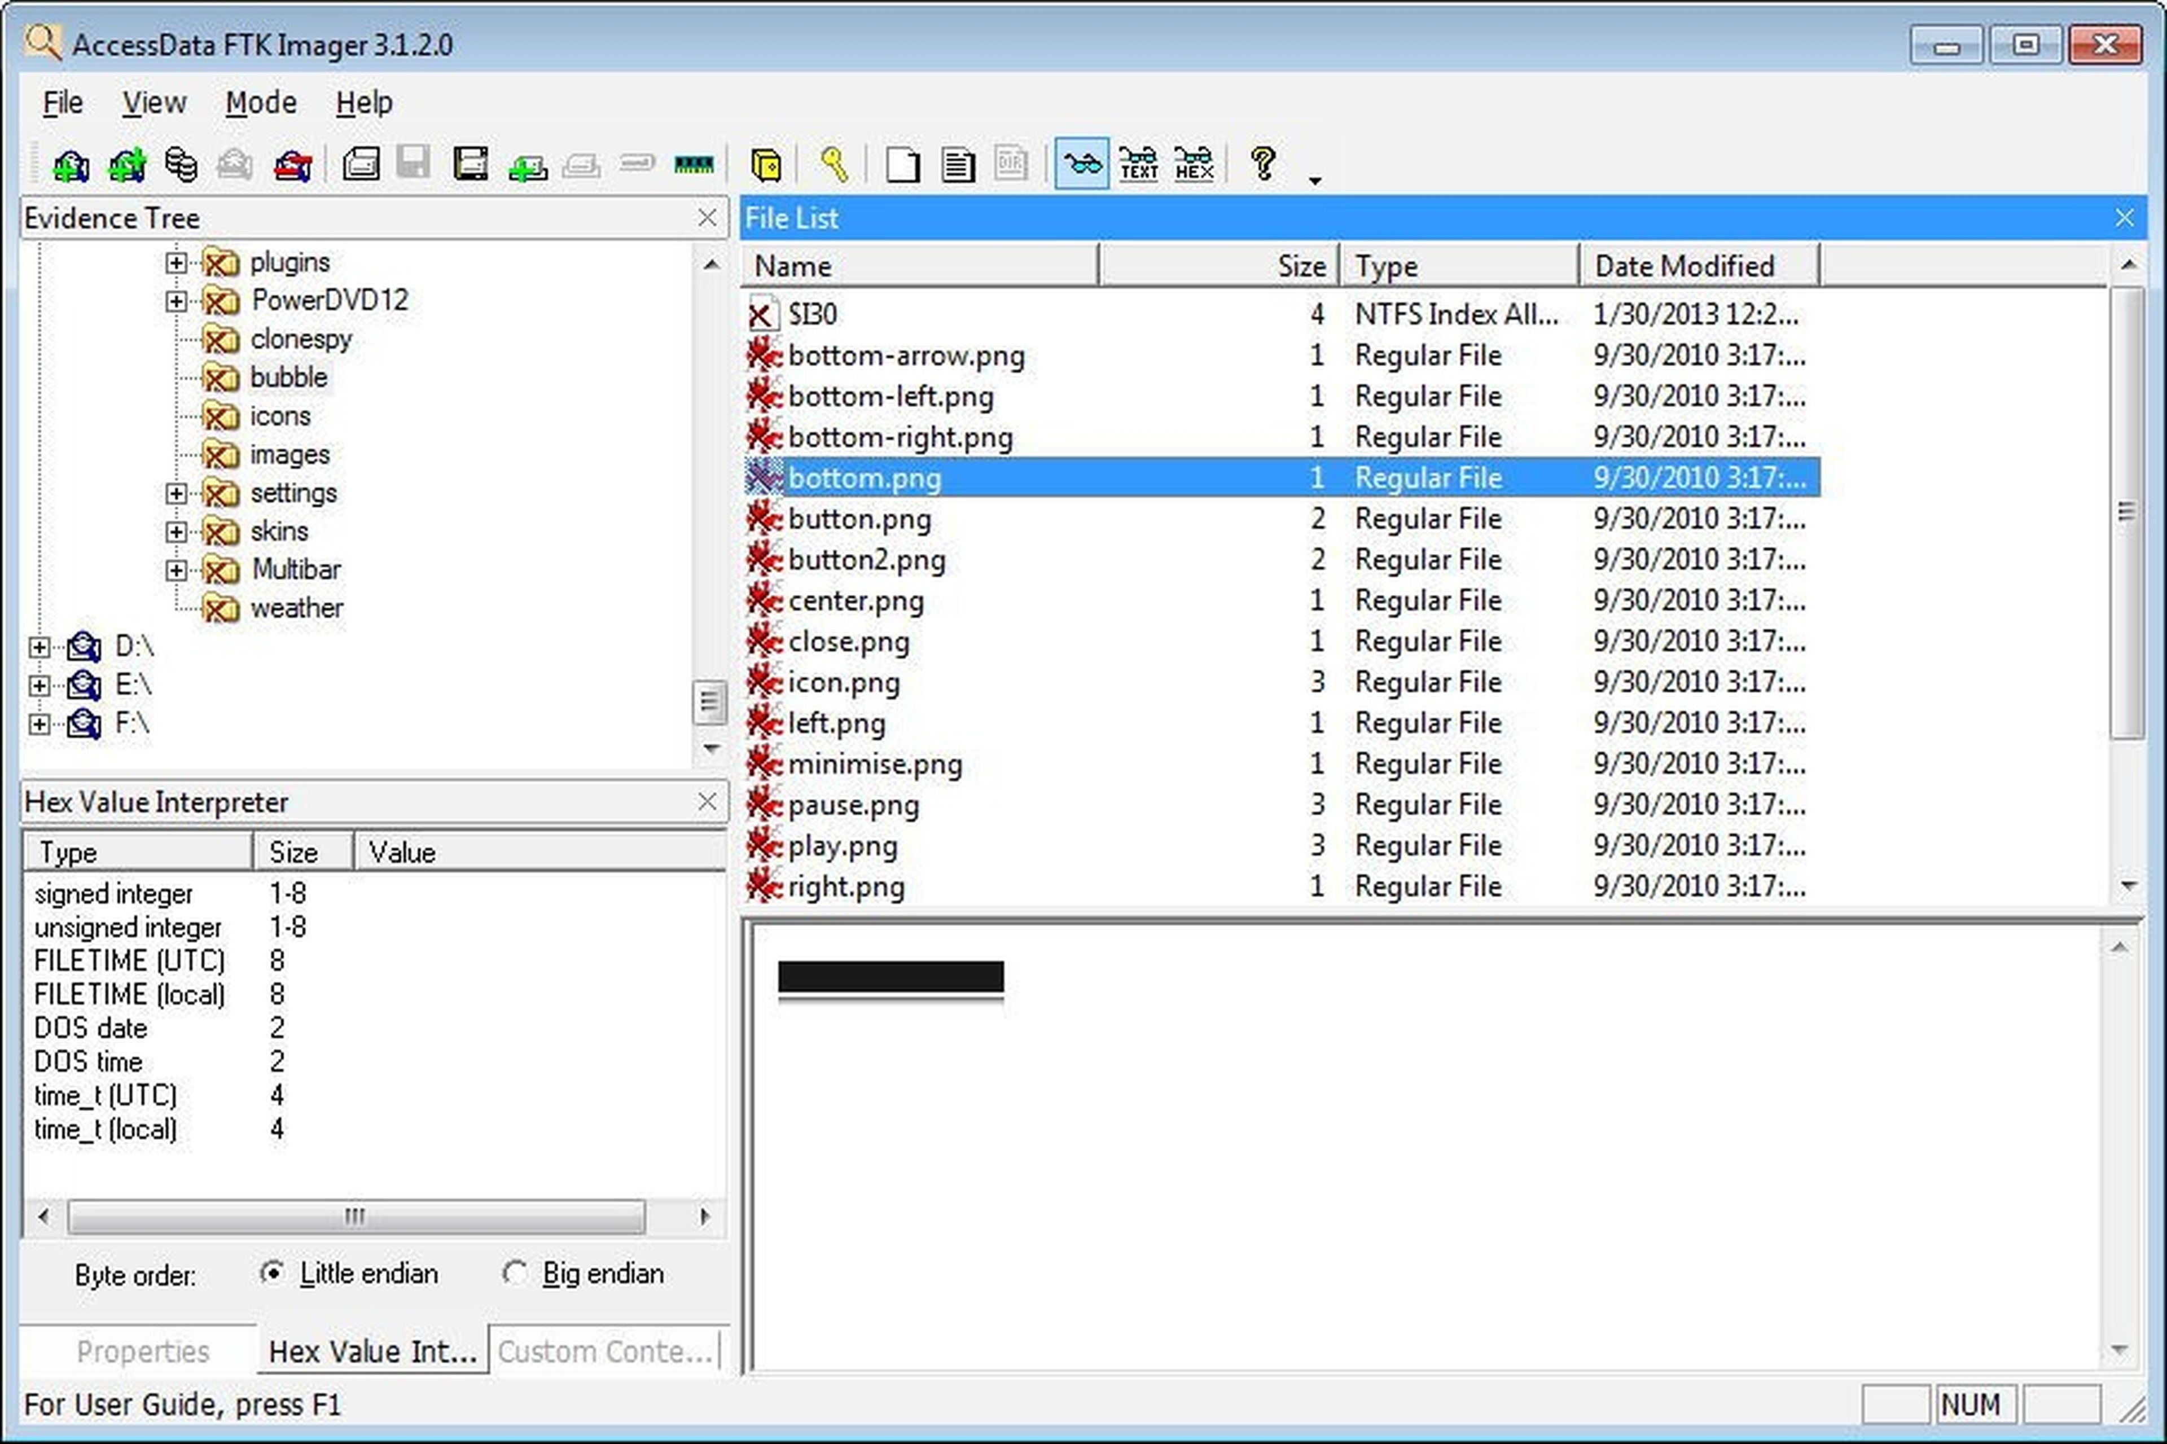Click the Capture Memory chip icon

pos(694,165)
